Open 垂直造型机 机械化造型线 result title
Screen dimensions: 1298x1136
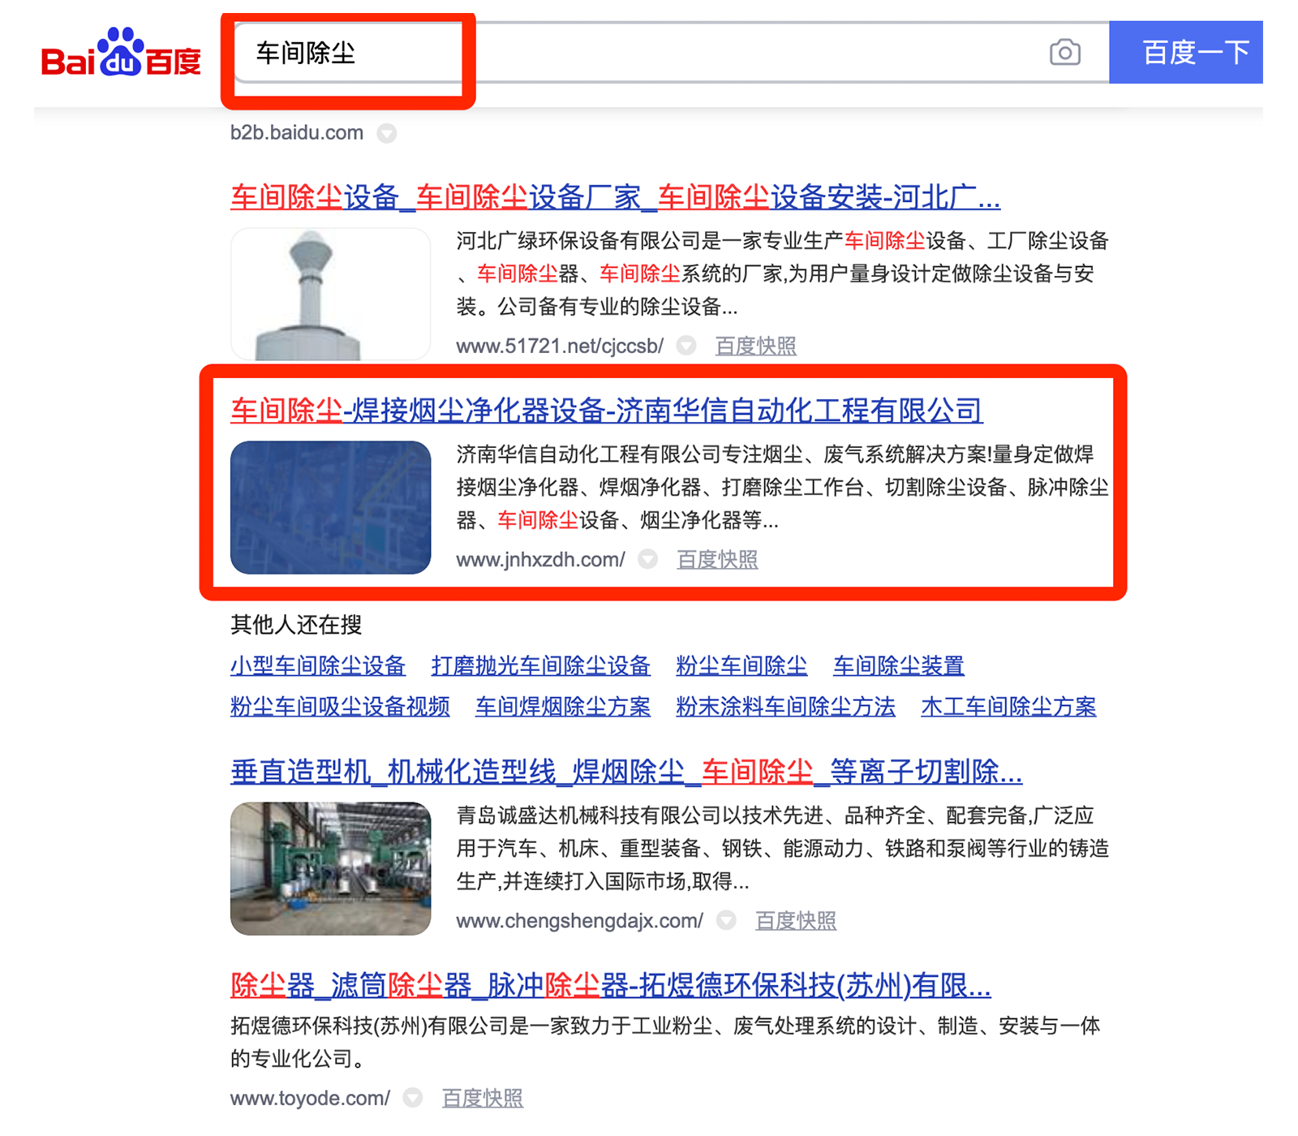point(626,772)
